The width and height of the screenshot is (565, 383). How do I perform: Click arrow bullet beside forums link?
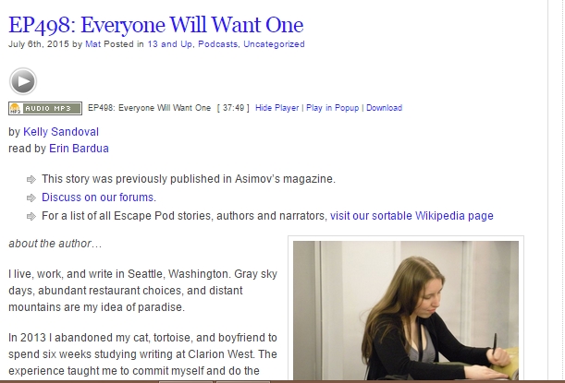click(31, 197)
